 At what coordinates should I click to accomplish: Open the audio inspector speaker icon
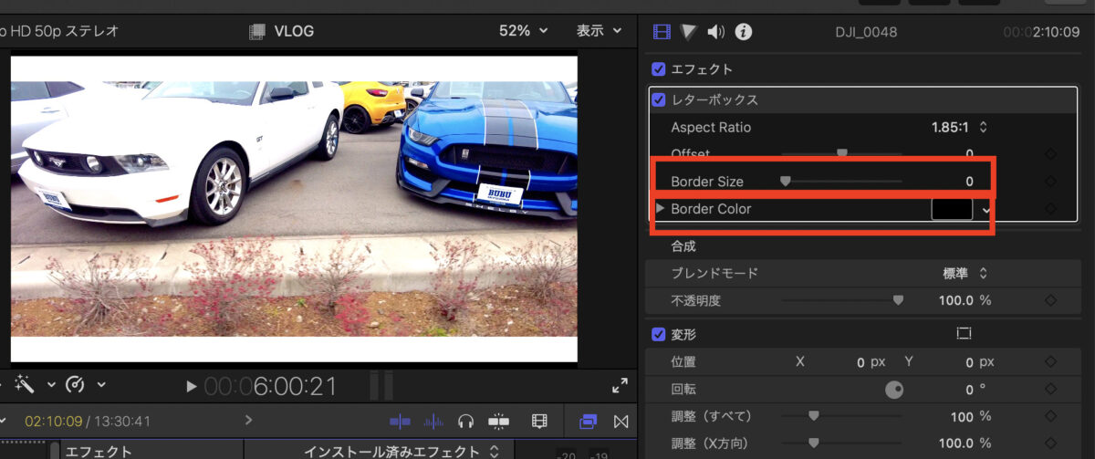click(x=716, y=32)
